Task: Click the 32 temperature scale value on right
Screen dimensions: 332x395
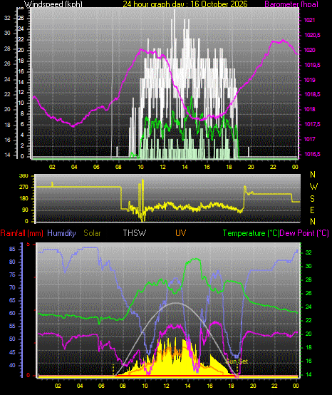Action: coord(308,252)
